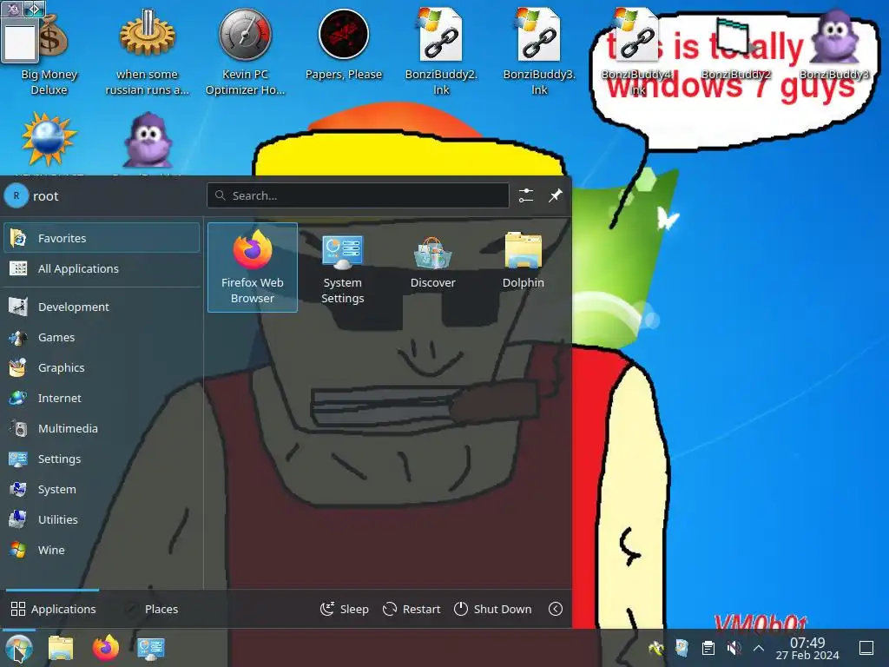The image size is (889, 667).
Task: Open Development category
Action: click(x=102, y=307)
